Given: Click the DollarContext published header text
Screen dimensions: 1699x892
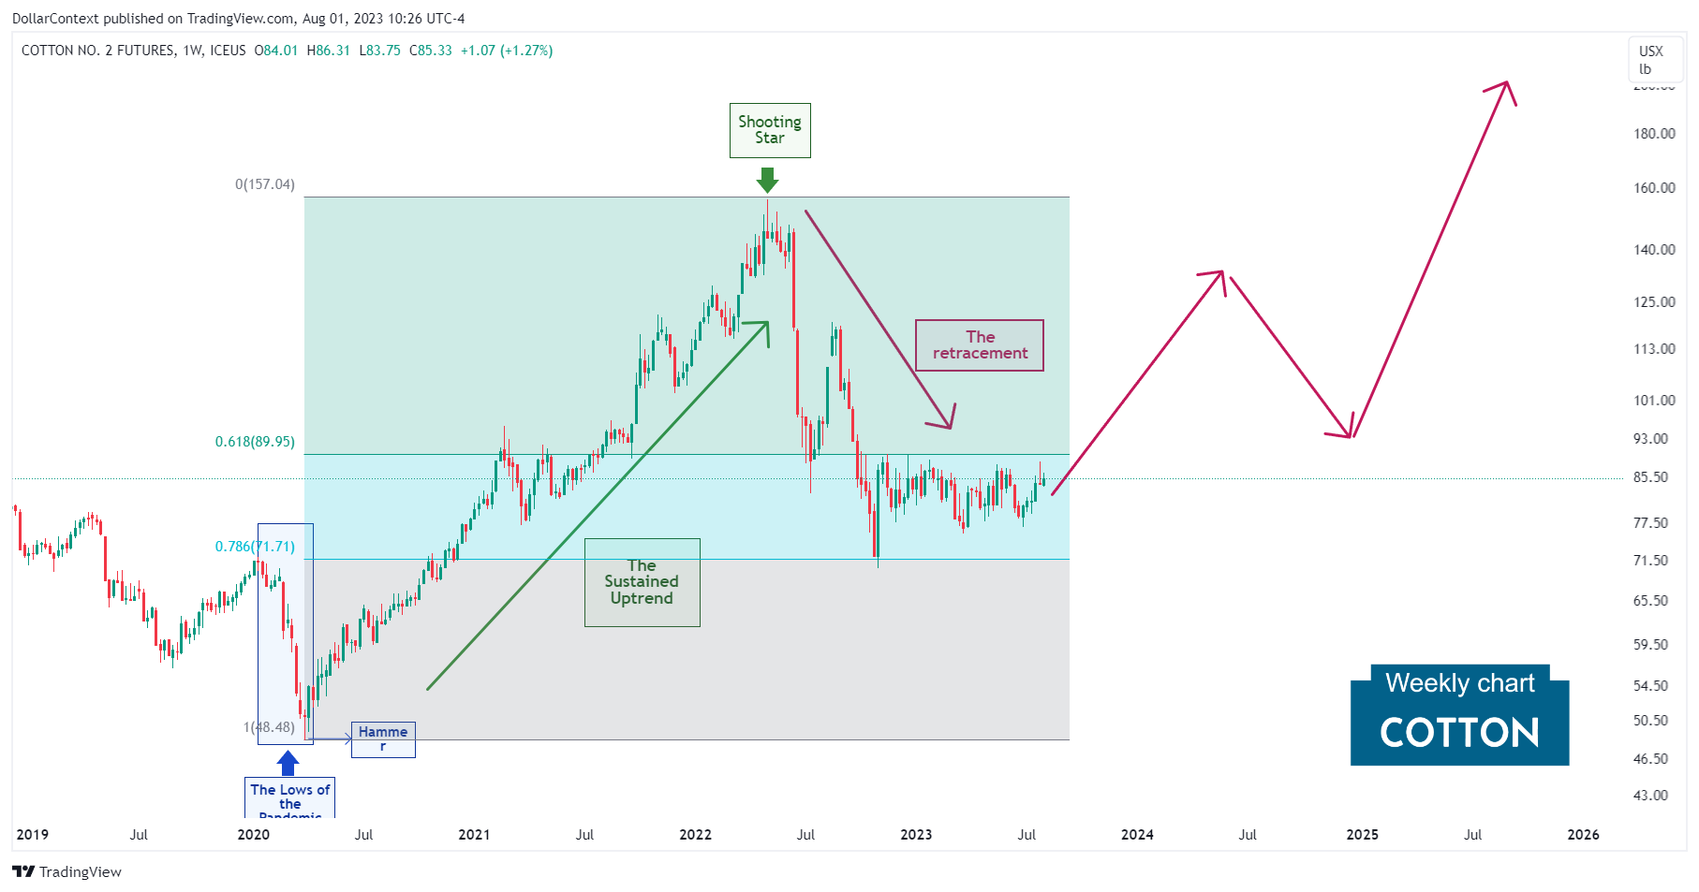Looking at the screenshot, I should (238, 19).
